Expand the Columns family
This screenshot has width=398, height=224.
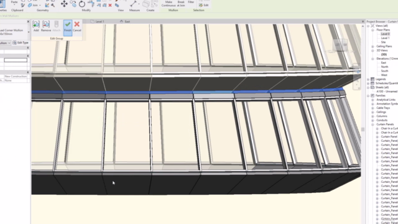coord(373,116)
